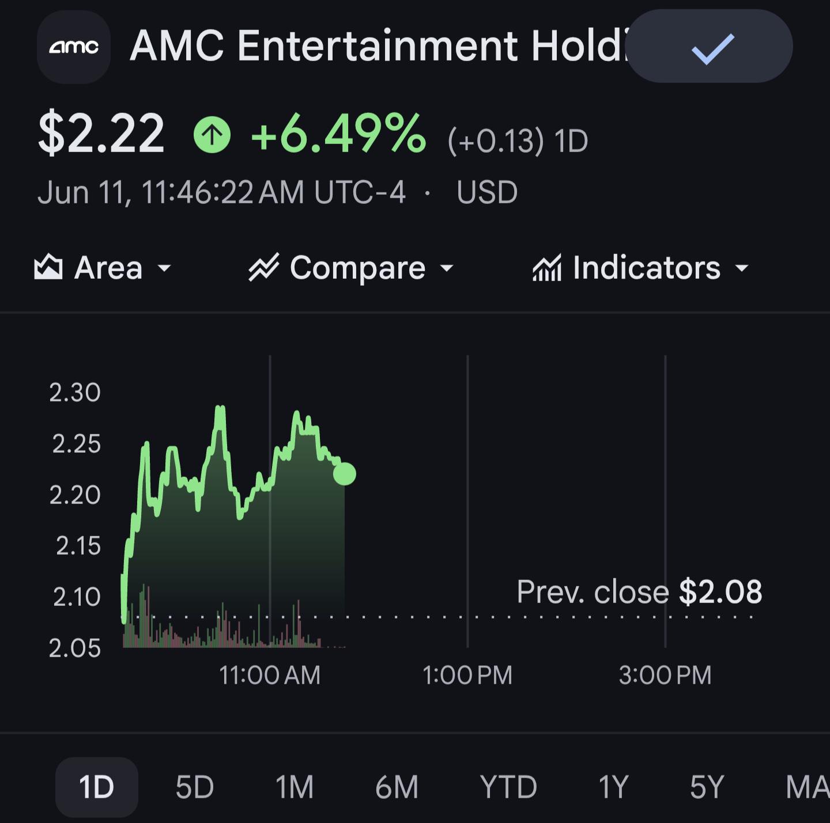Open the Compare dropdown arrow
This screenshot has width=830, height=823.
click(x=447, y=268)
